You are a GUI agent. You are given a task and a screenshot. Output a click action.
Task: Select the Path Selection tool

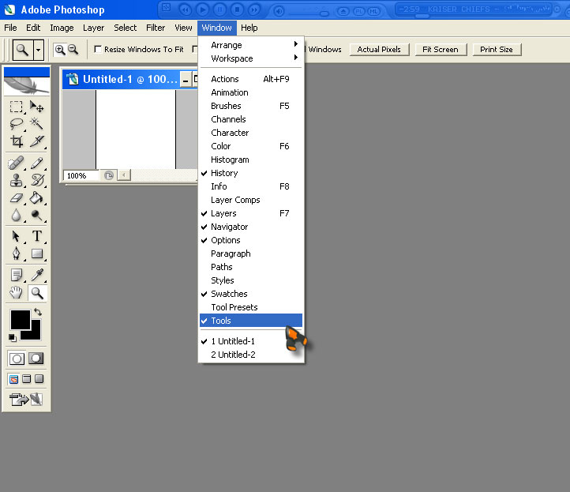click(x=16, y=236)
